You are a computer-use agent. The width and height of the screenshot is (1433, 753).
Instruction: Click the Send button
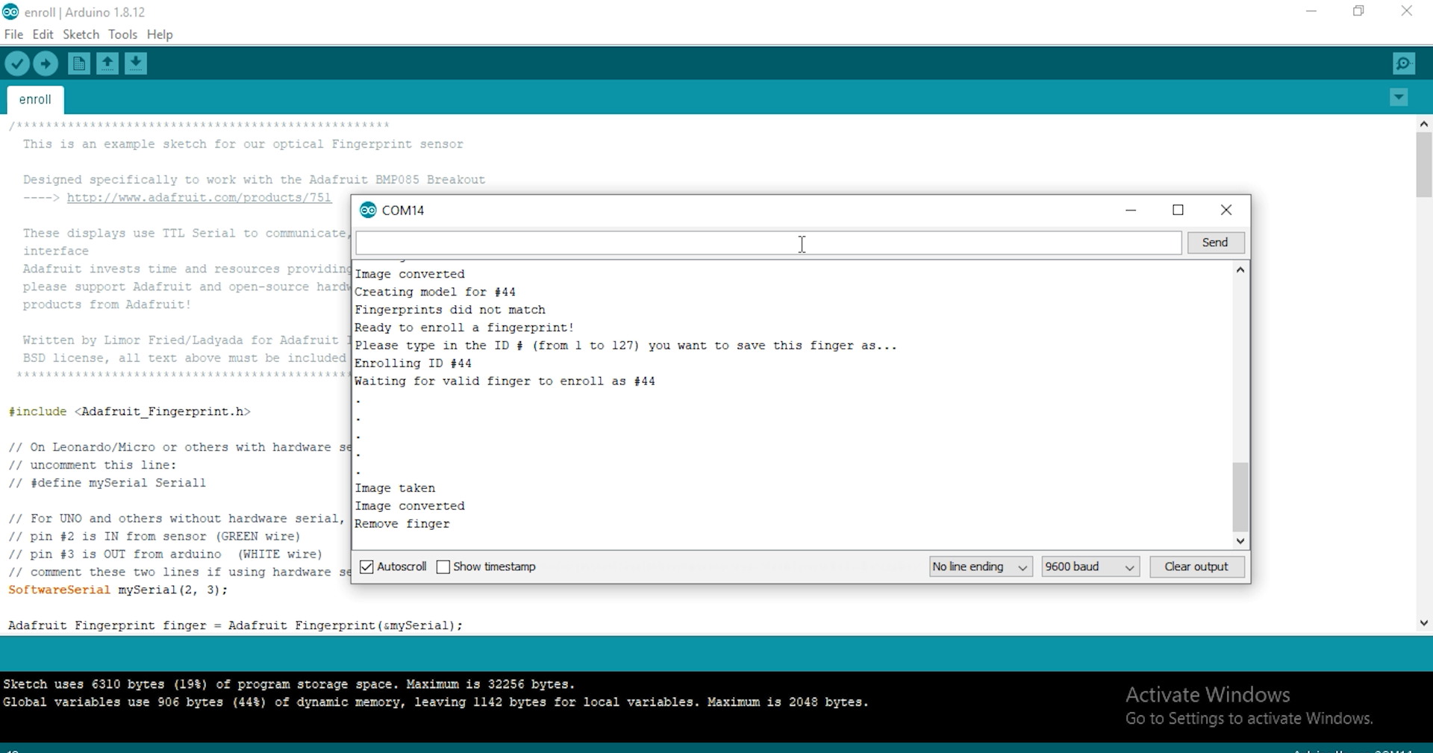pos(1215,243)
